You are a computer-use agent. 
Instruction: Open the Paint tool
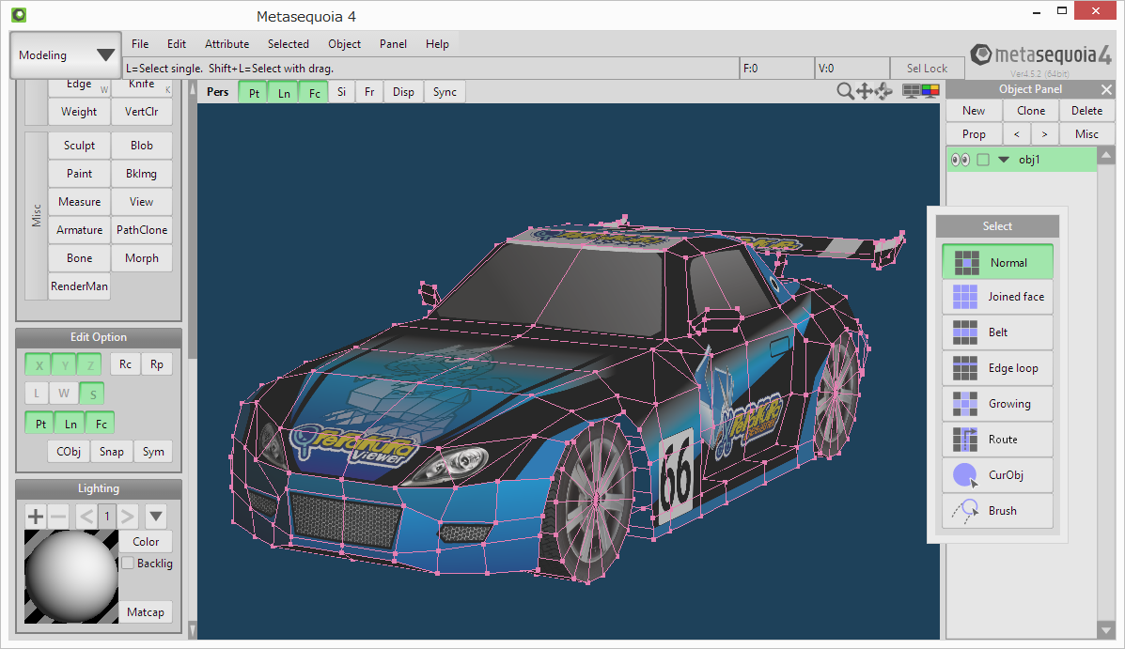pos(79,173)
